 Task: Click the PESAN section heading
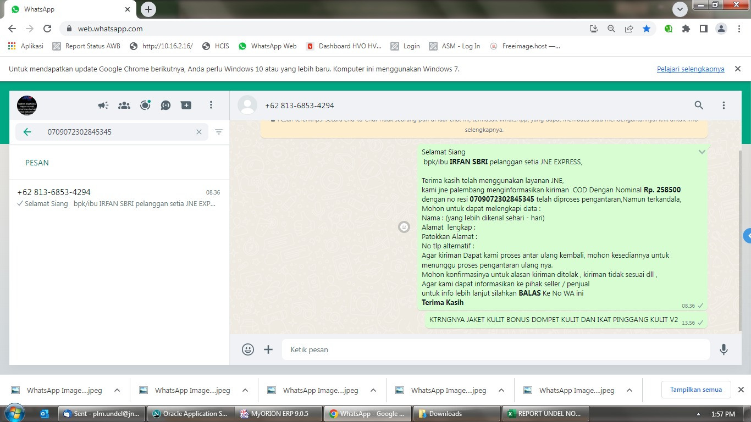(x=37, y=163)
